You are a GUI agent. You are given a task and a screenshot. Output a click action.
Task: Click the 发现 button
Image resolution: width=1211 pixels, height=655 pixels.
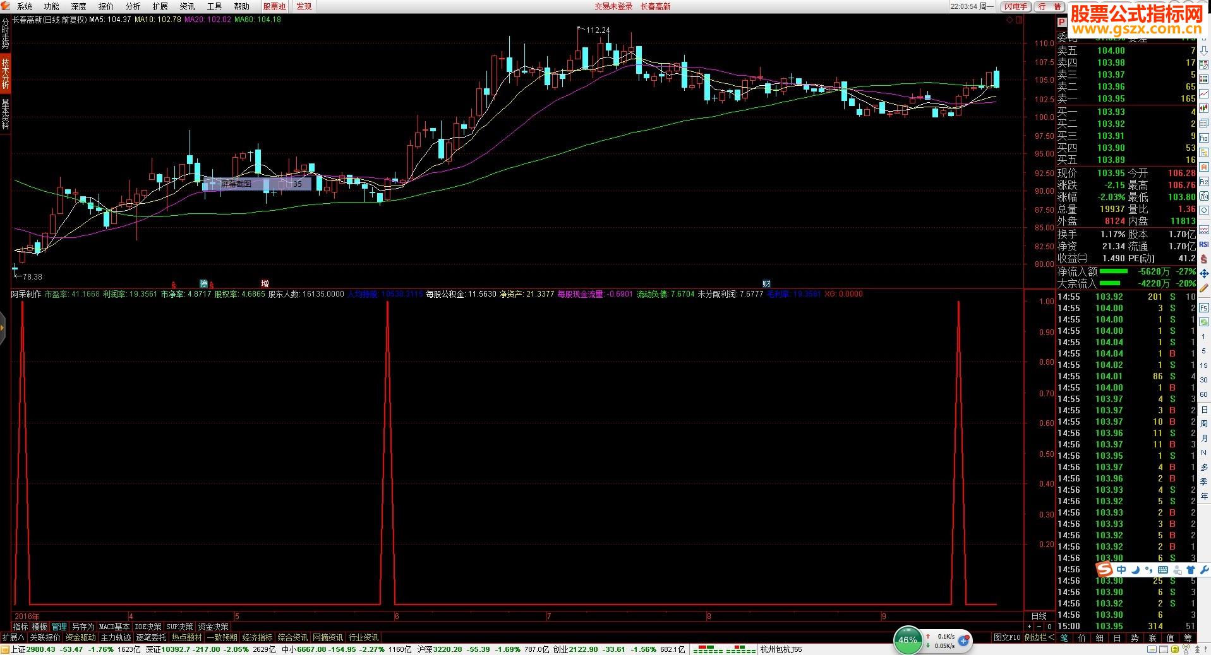304,6
